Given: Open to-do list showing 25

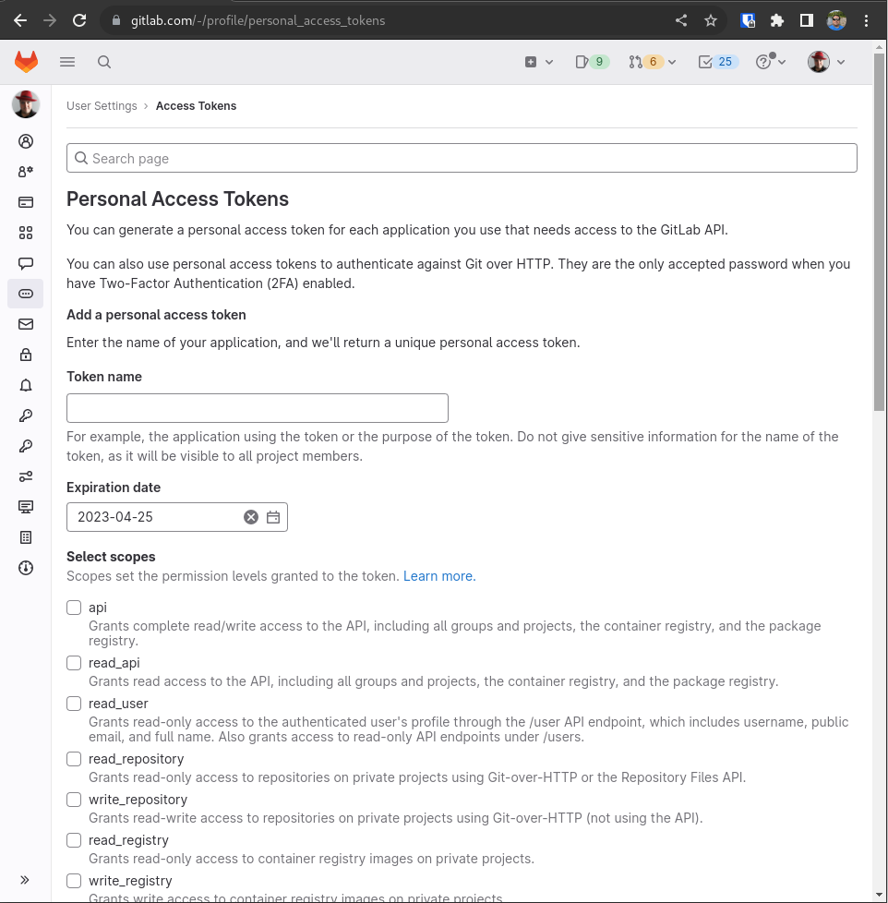Looking at the screenshot, I should (x=716, y=62).
